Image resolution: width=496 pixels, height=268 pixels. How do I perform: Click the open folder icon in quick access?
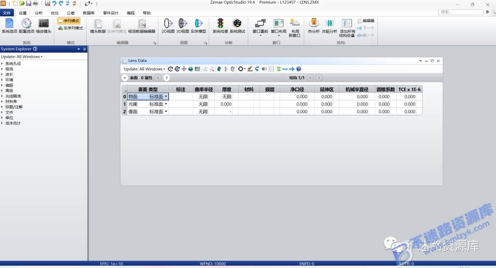(x=22, y=4)
